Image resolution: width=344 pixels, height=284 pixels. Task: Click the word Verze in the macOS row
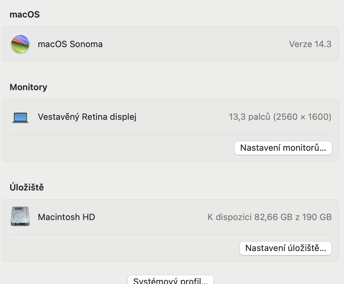300,44
